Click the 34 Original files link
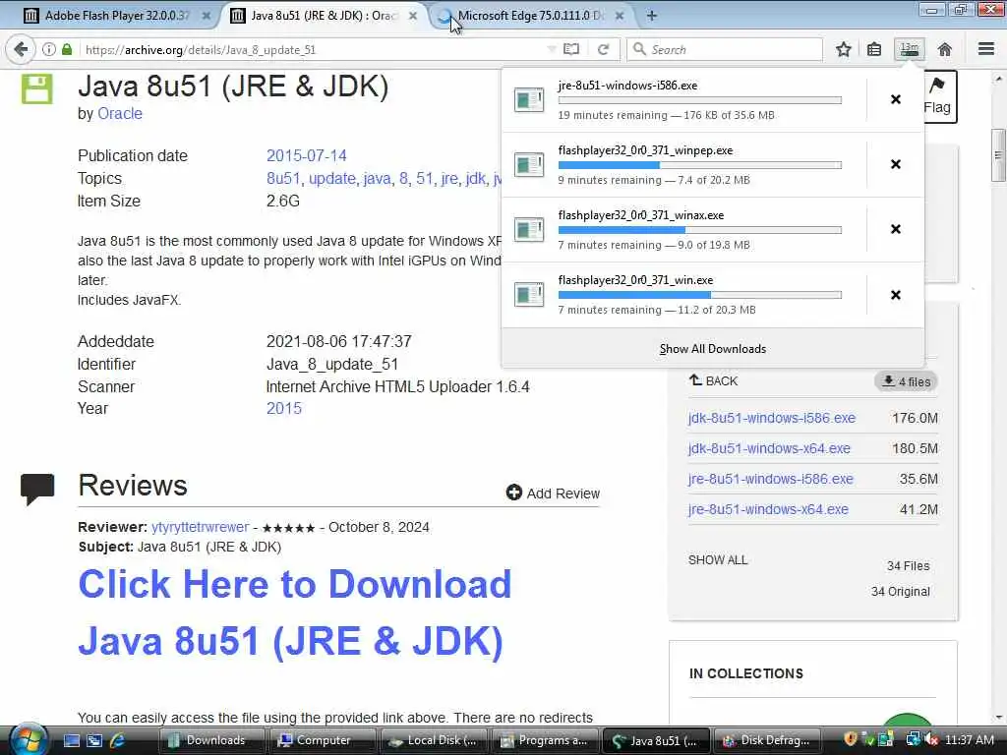The height and width of the screenshot is (755, 1007). [x=901, y=591]
